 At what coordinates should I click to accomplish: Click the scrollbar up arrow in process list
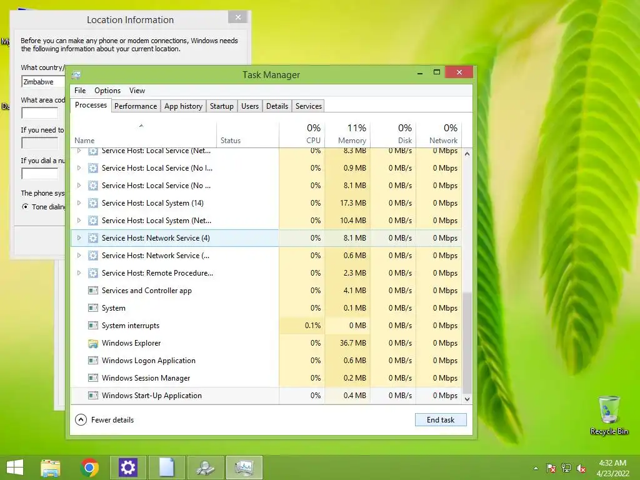pos(467,154)
